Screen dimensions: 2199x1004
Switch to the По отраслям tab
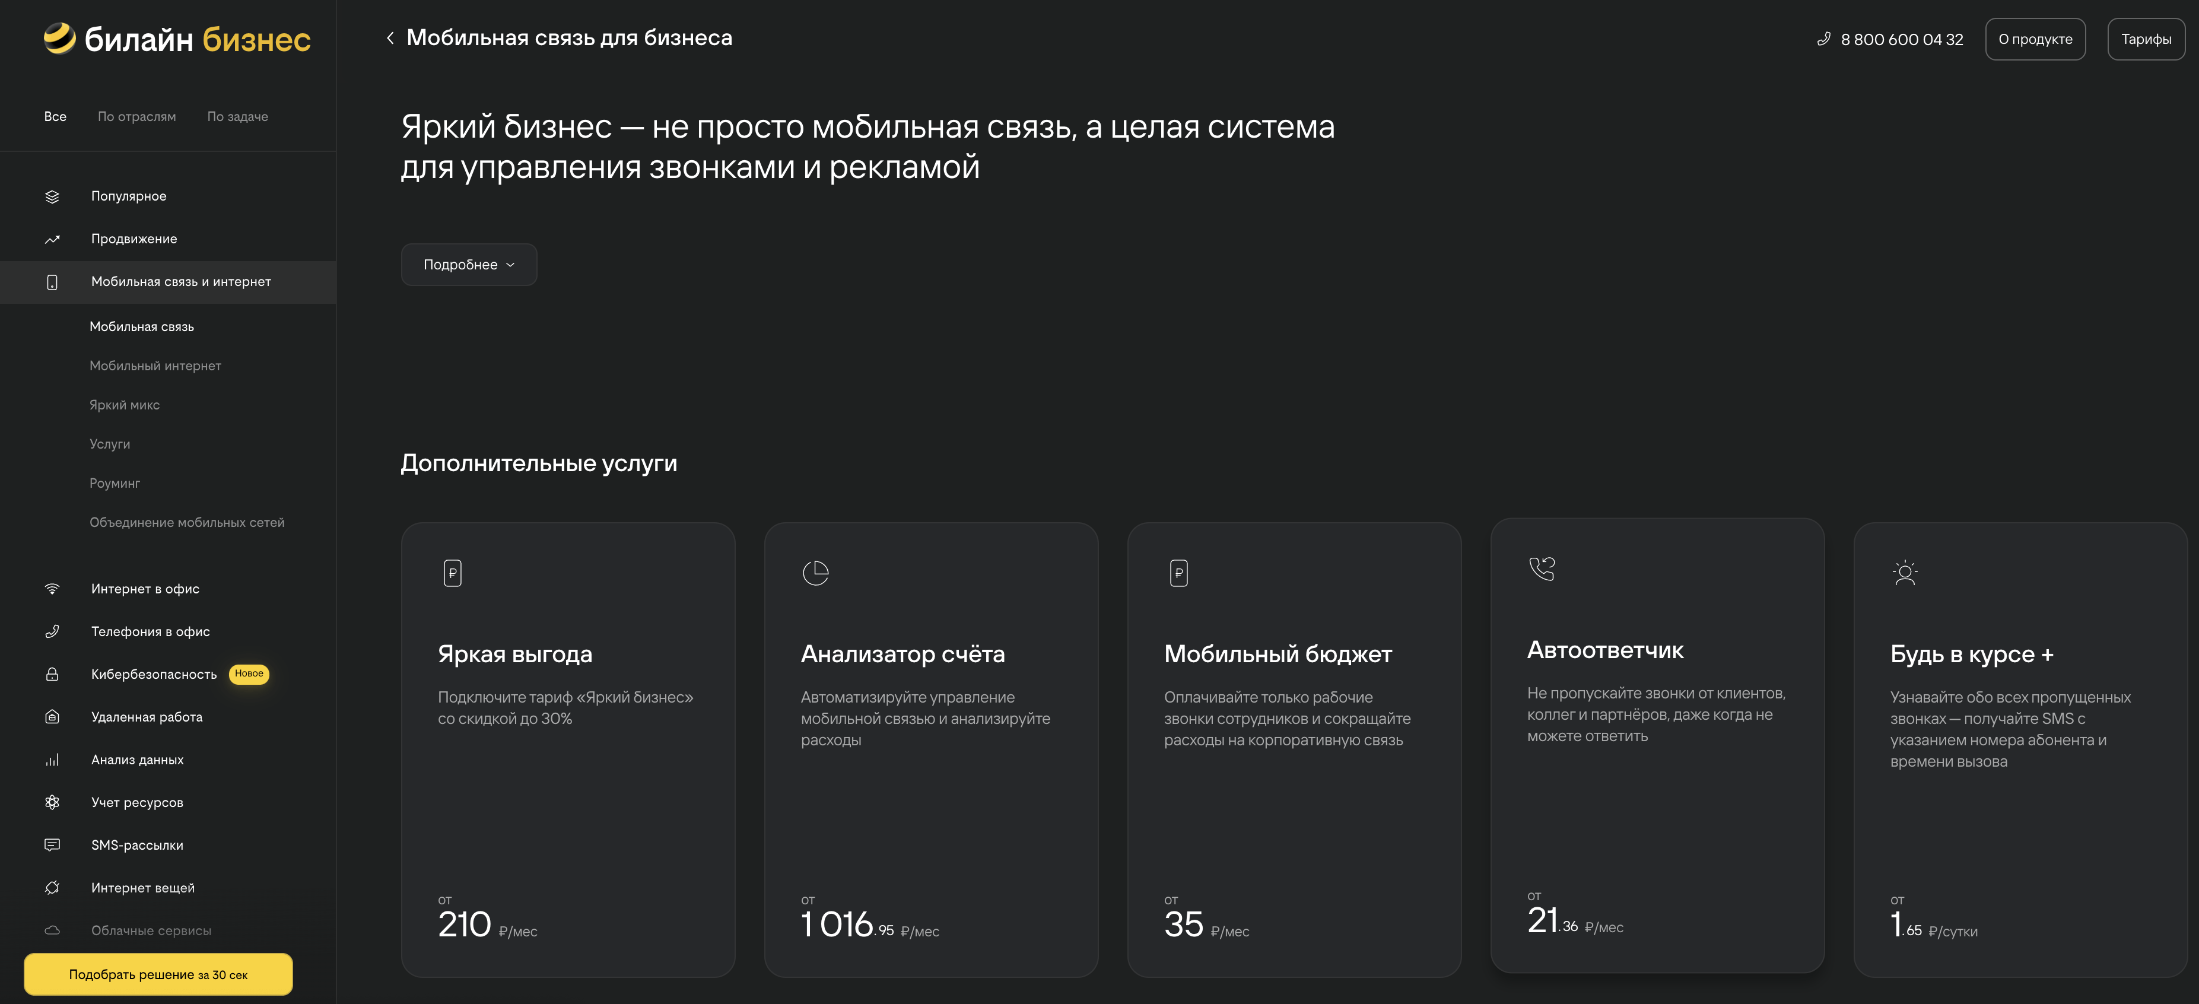[136, 116]
